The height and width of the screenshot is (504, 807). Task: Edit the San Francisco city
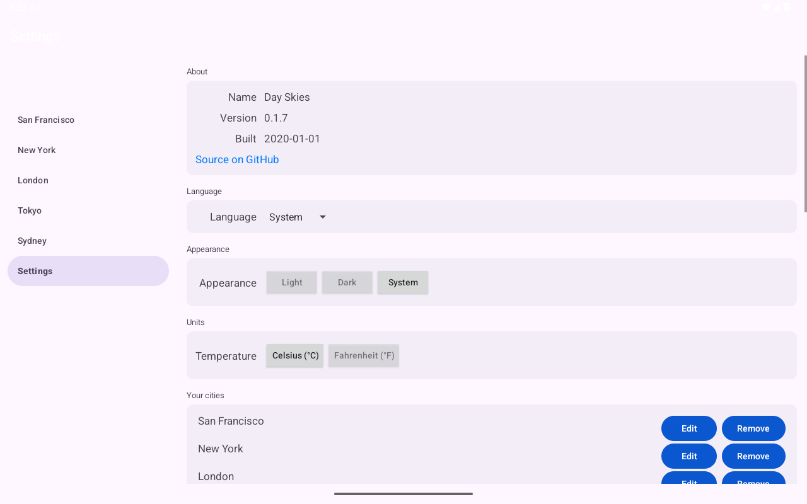[689, 428]
